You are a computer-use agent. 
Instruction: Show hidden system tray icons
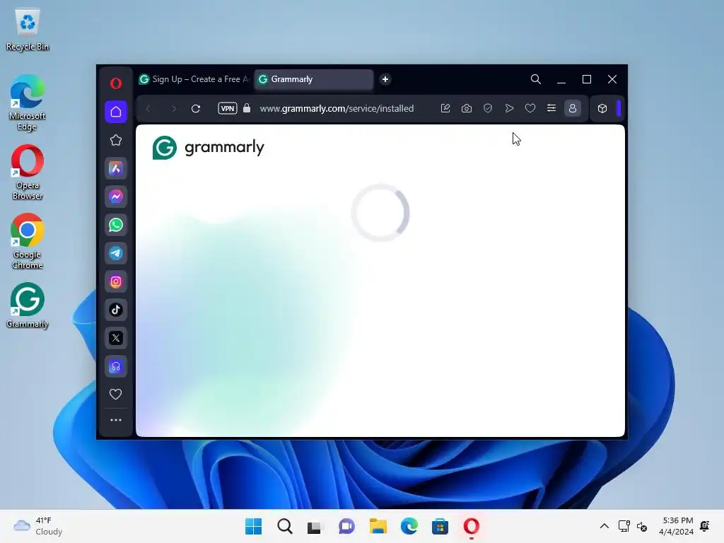pyautogui.click(x=604, y=526)
